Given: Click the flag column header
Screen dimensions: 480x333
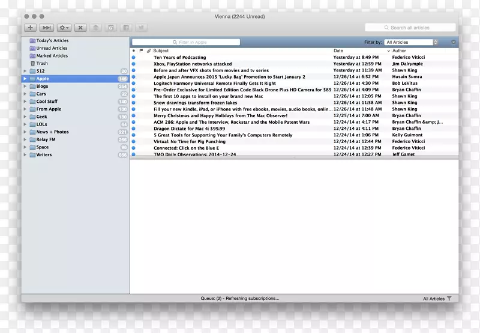Looking at the screenshot, I should tap(141, 50).
